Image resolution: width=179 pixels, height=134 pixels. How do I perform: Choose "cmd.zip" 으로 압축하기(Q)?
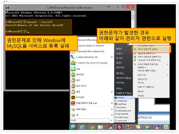click(151, 60)
